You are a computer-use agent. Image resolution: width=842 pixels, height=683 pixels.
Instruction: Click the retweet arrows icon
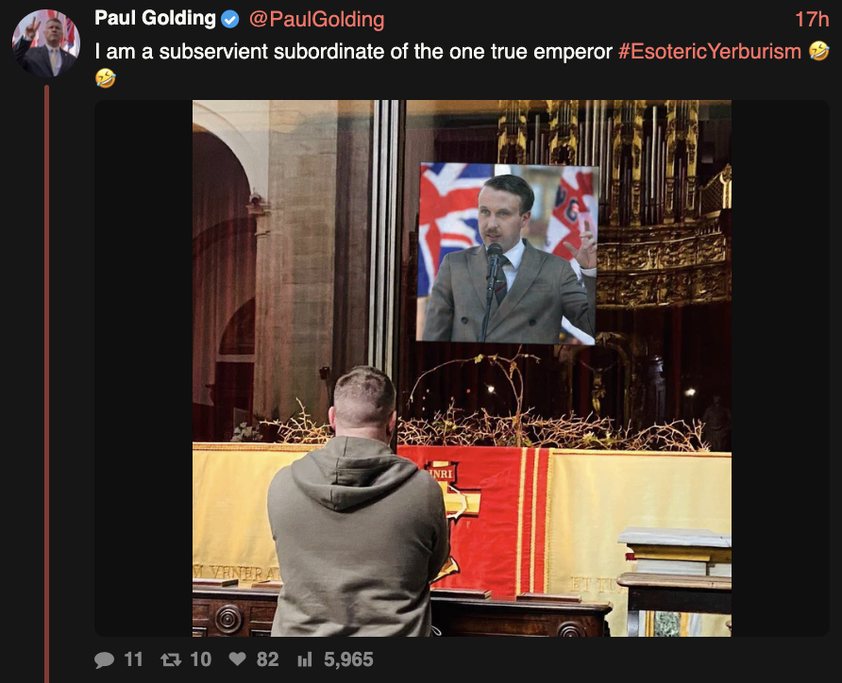[x=171, y=659]
